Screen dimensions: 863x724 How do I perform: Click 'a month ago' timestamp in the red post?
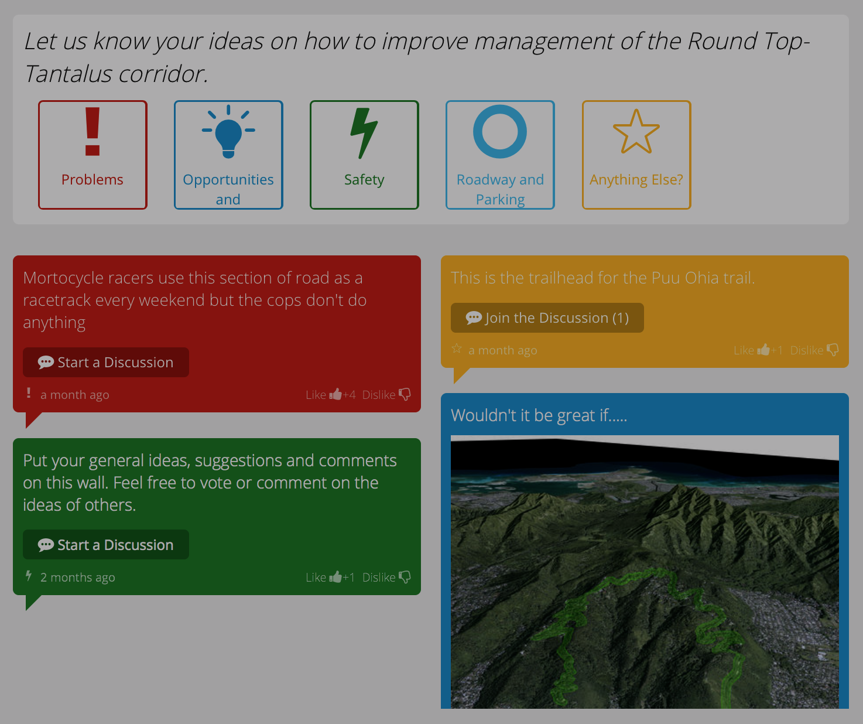[x=75, y=395]
